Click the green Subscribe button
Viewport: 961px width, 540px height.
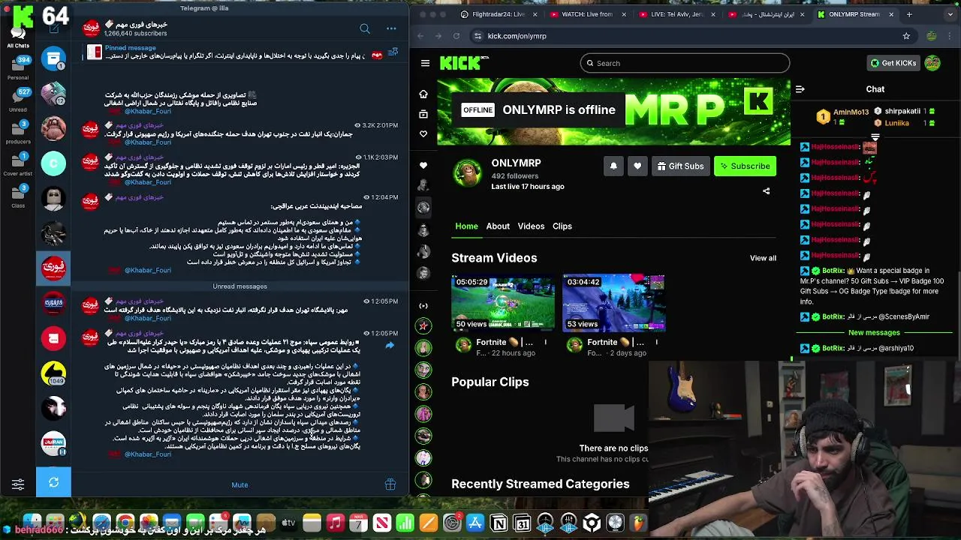point(745,166)
